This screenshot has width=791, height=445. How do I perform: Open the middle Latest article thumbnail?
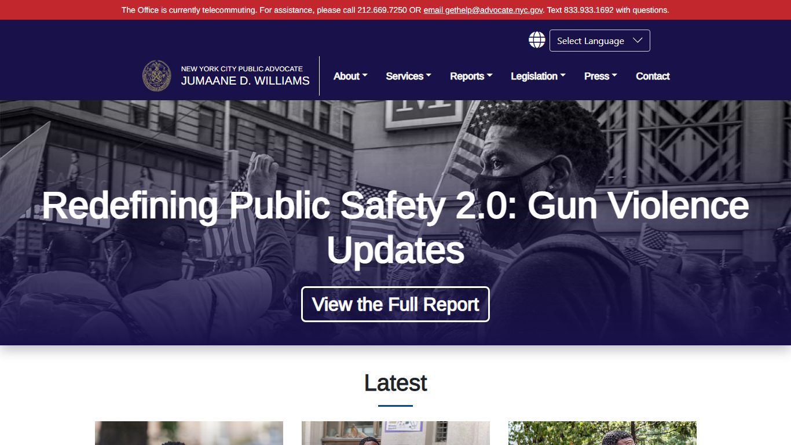tap(395, 433)
